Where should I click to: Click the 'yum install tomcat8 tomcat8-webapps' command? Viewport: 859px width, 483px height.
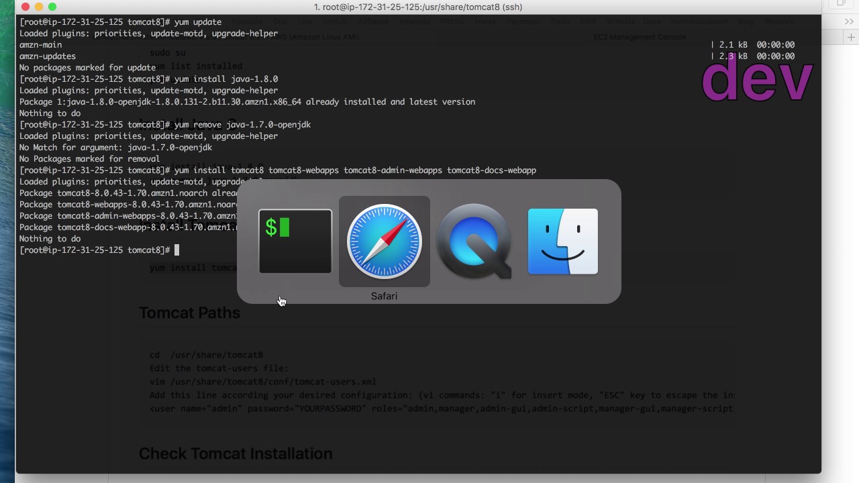point(278,170)
